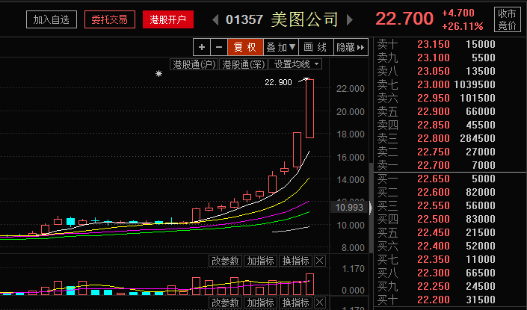Select the 买四 bid price 22.500
The height and width of the screenshot is (310, 527).
pos(434,219)
